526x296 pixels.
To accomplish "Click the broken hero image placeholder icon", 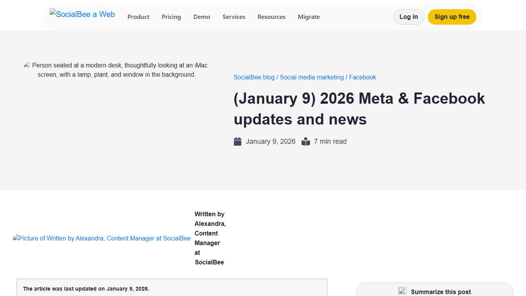I will point(26,64).
